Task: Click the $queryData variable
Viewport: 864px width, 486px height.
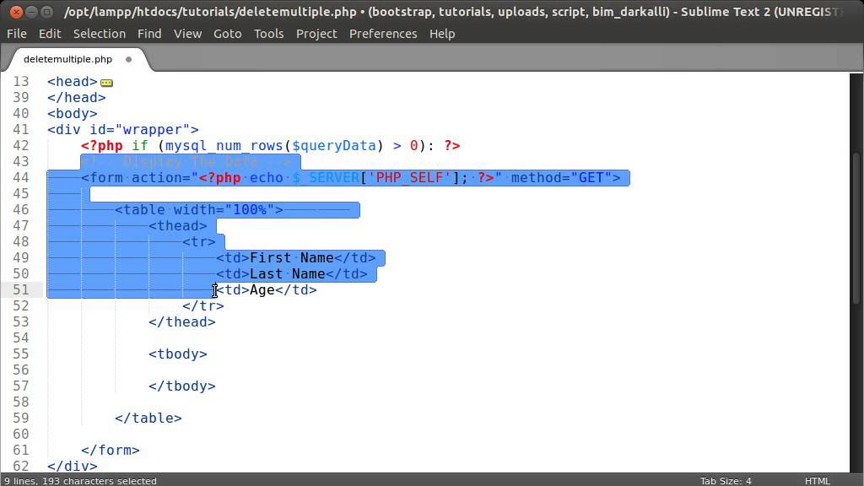Action: [334, 145]
